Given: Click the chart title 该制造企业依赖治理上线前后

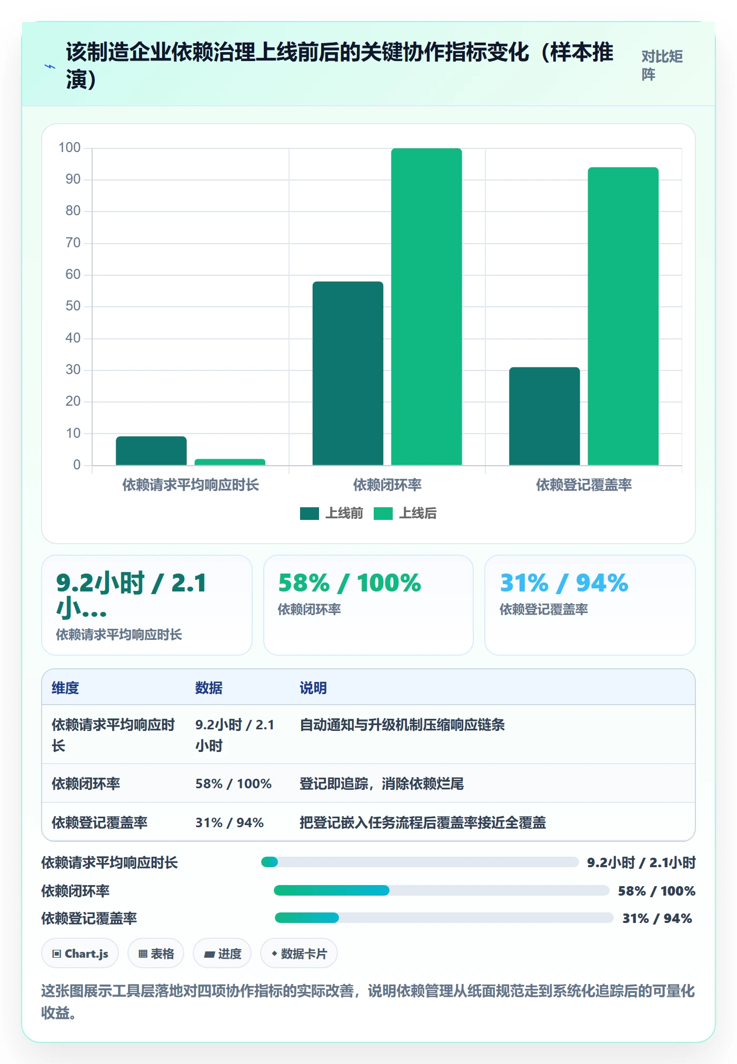Looking at the screenshot, I should [340, 66].
